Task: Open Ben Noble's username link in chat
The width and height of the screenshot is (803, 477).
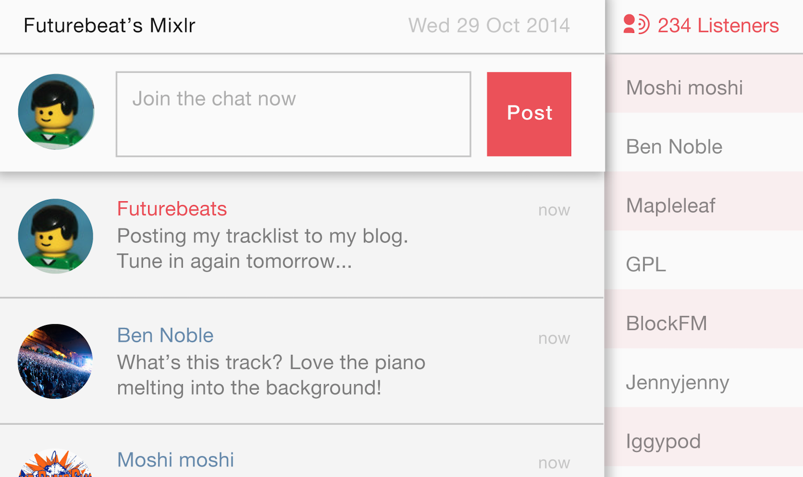Action: pos(165,335)
